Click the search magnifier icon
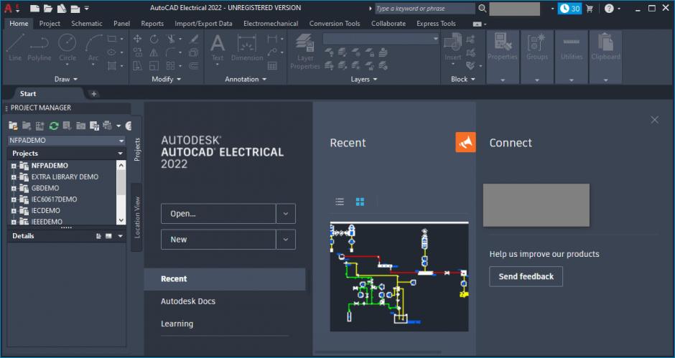Screen dimensions: 675x358 point(483,8)
